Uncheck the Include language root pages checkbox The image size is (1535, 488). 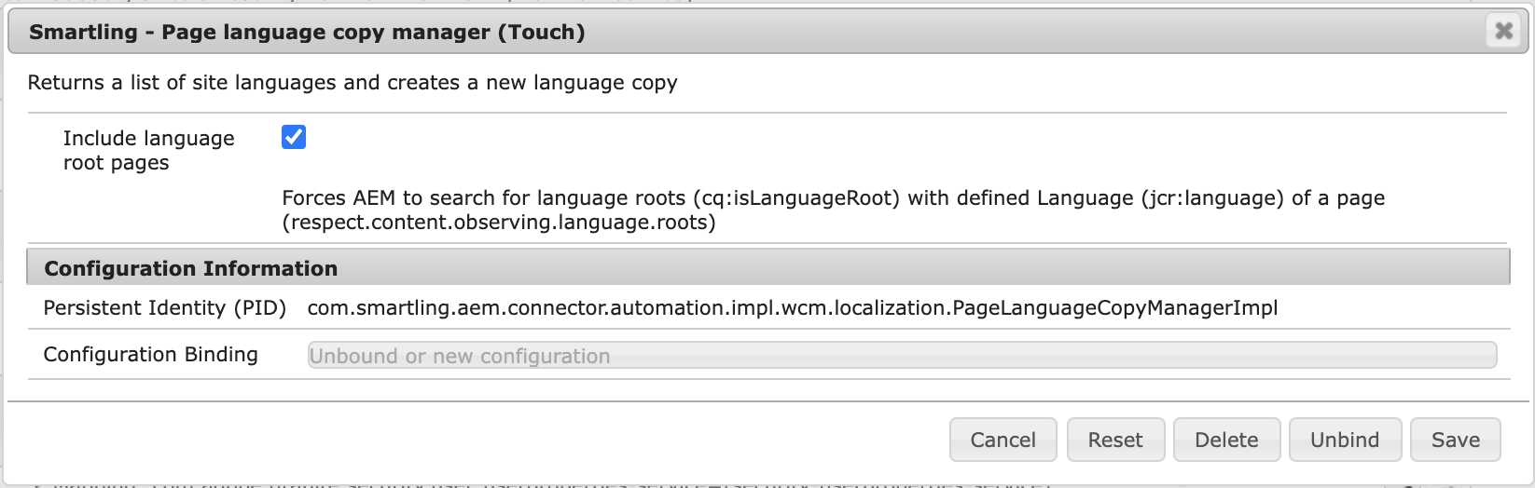click(x=294, y=138)
